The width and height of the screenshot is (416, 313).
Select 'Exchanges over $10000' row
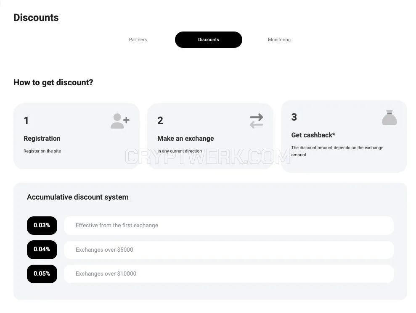(229, 274)
